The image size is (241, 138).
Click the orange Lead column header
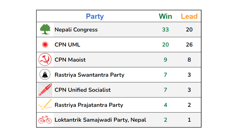point(189,16)
